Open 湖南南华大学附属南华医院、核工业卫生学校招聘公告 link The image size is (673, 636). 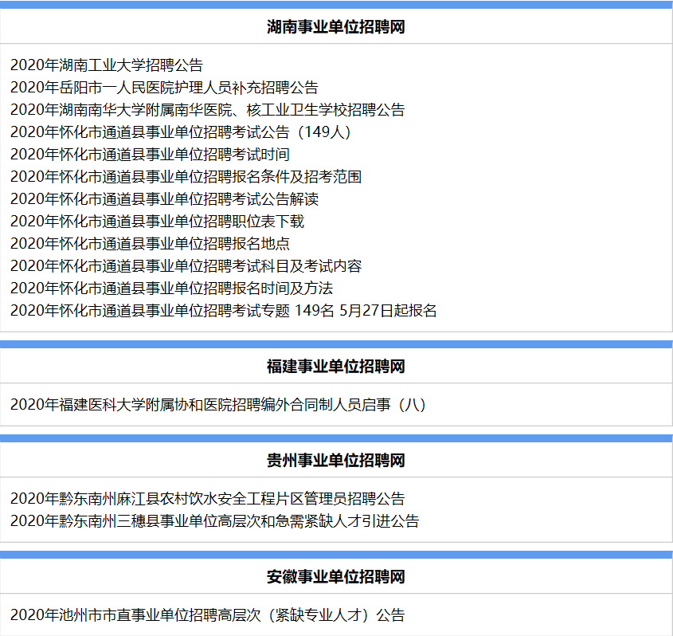[x=207, y=110]
